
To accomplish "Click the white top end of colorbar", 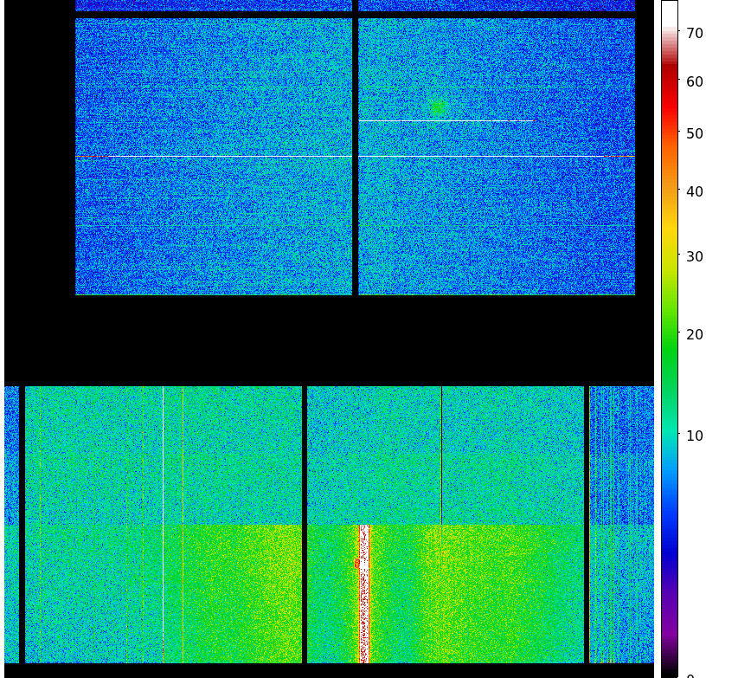I will click(x=669, y=13).
